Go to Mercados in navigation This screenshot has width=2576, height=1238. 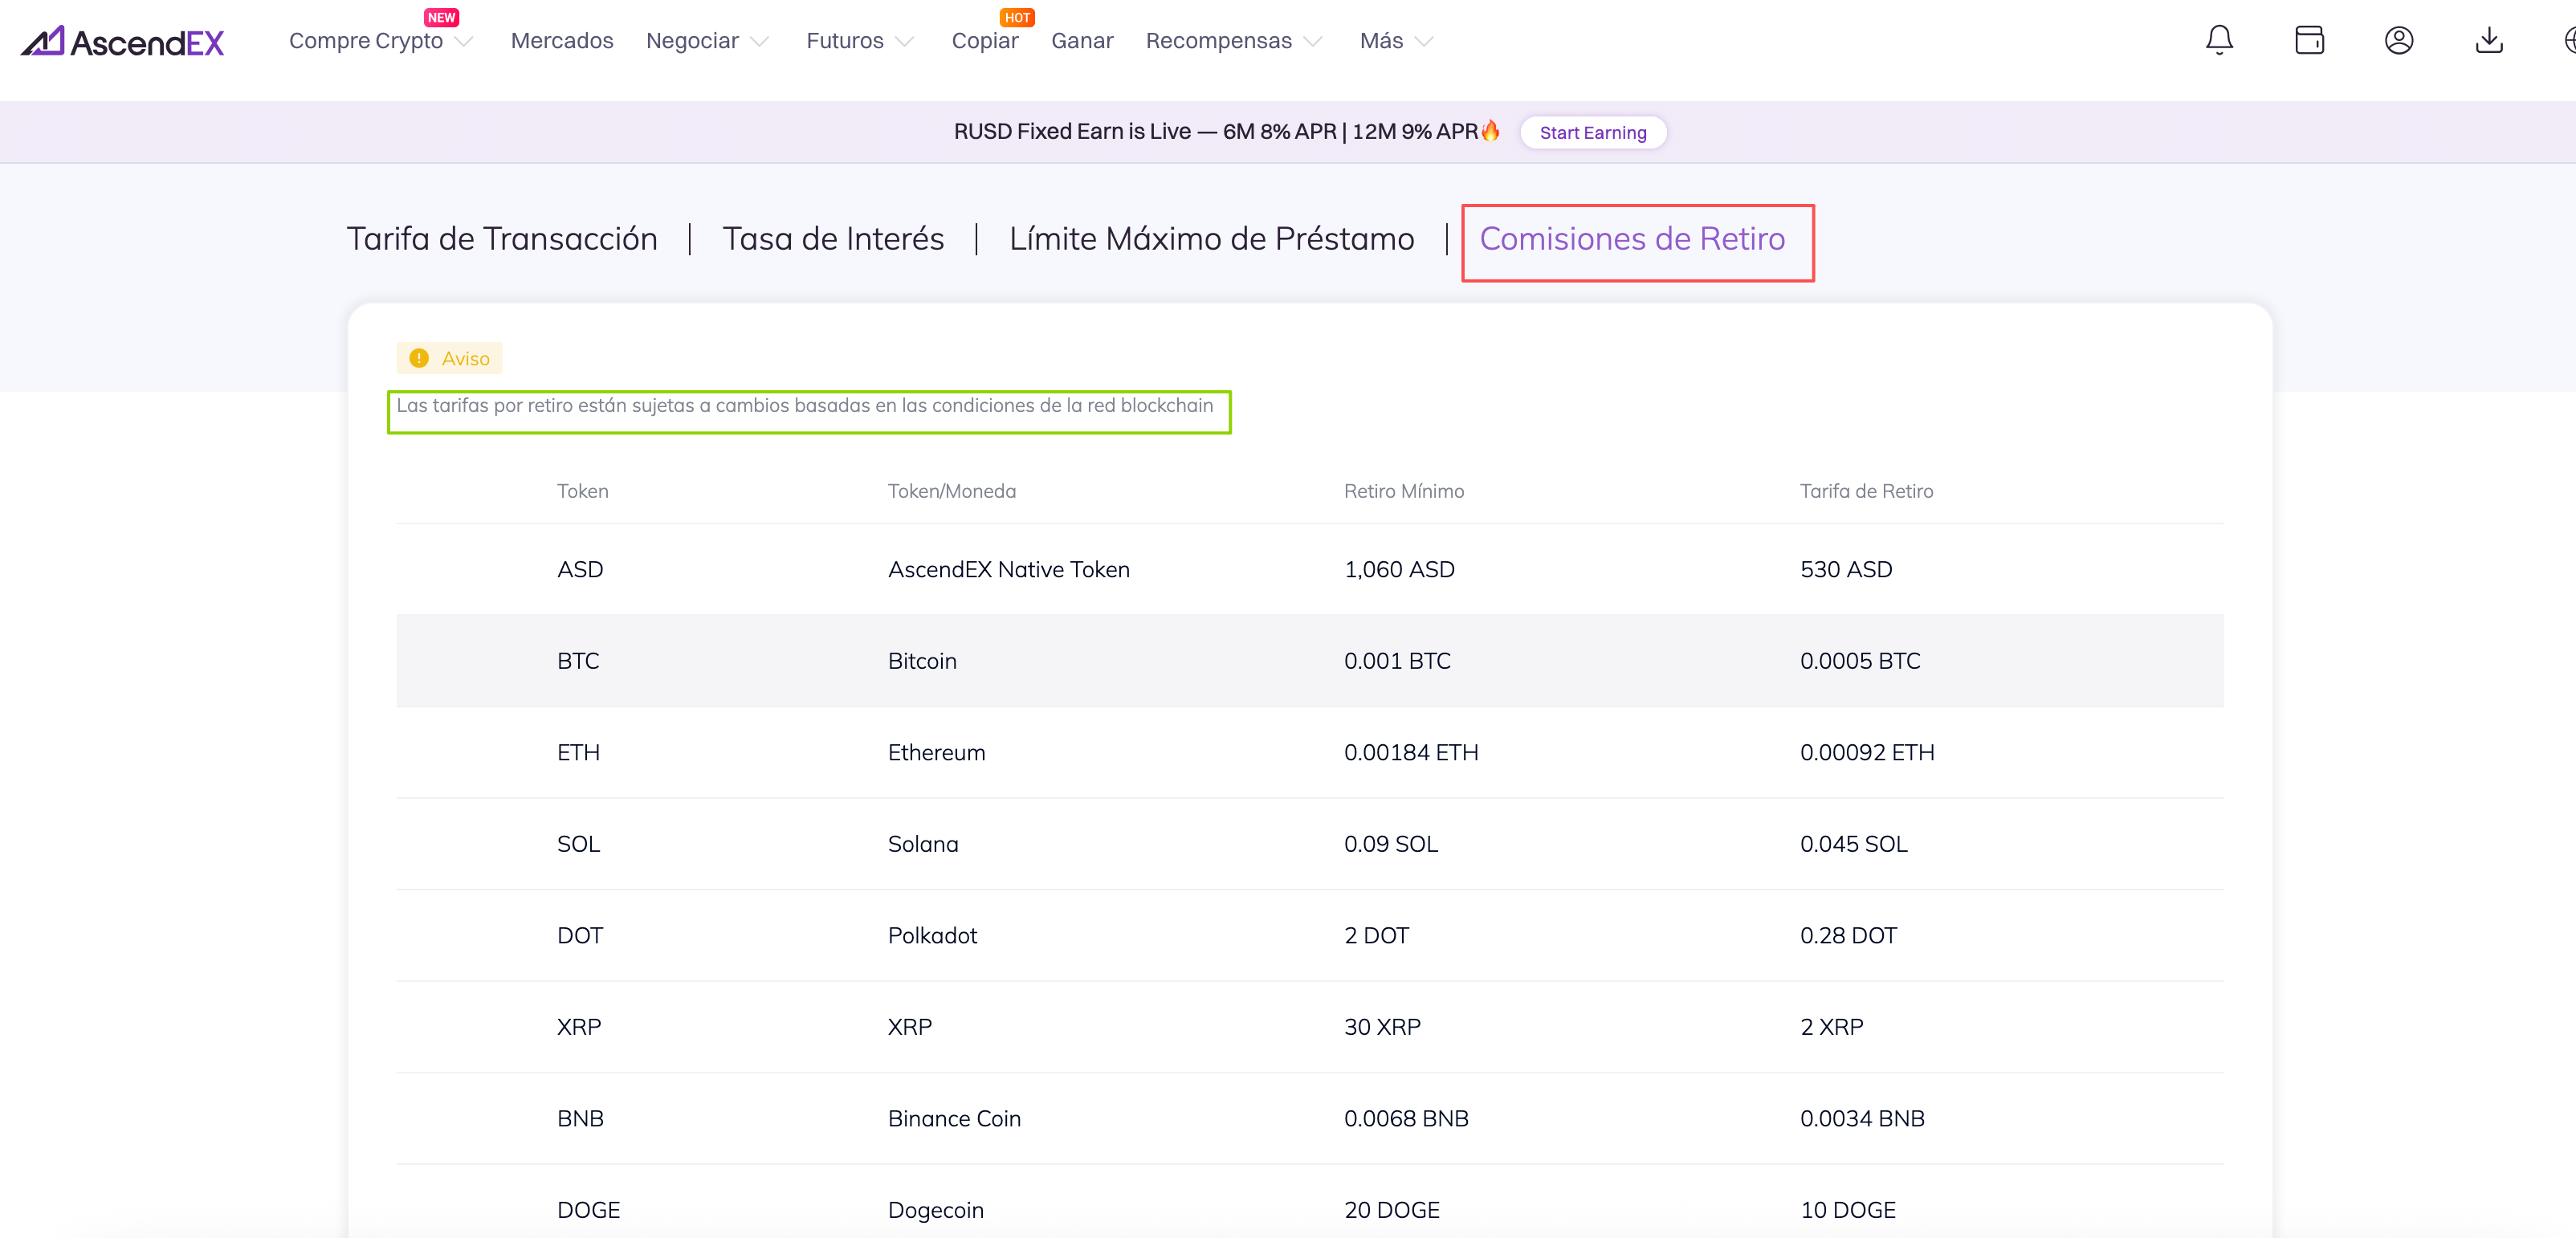click(x=562, y=41)
